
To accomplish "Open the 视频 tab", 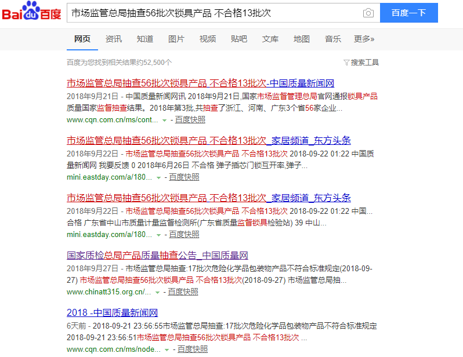I will click(x=207, y=39).
